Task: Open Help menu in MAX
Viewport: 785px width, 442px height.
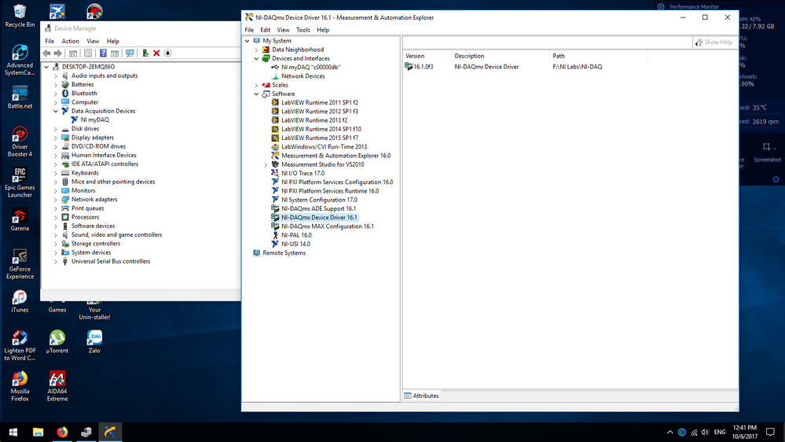Action: (323, 30)
